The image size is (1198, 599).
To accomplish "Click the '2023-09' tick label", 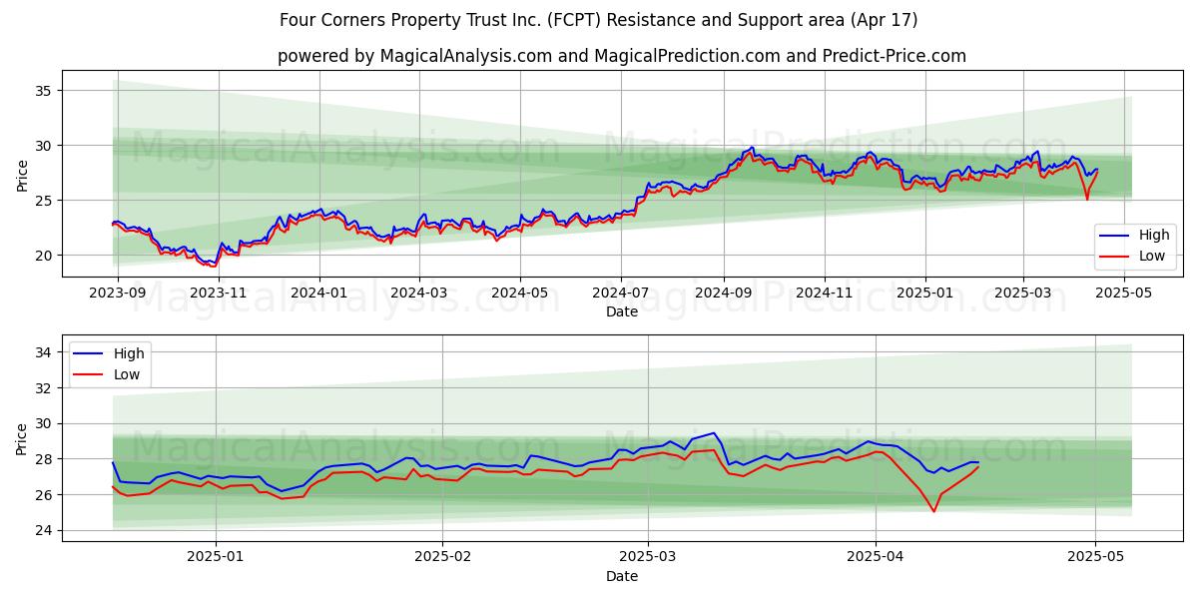I will [x=118, y=294].
